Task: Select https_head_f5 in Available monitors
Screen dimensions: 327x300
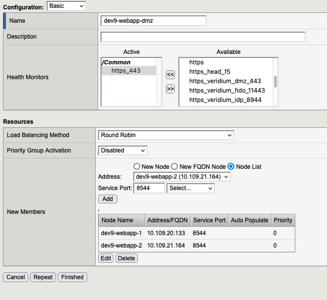Action: click(210, 72)
